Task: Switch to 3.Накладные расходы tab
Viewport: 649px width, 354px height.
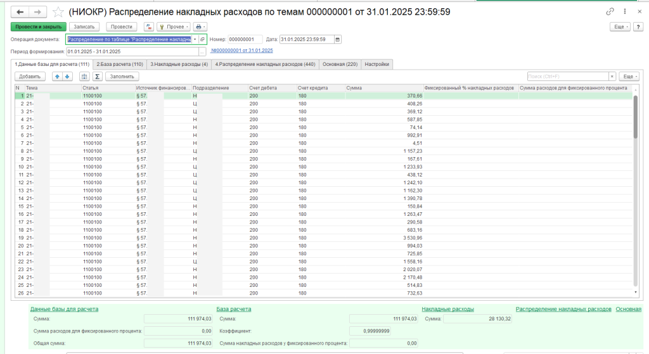Action: (179, 64)
